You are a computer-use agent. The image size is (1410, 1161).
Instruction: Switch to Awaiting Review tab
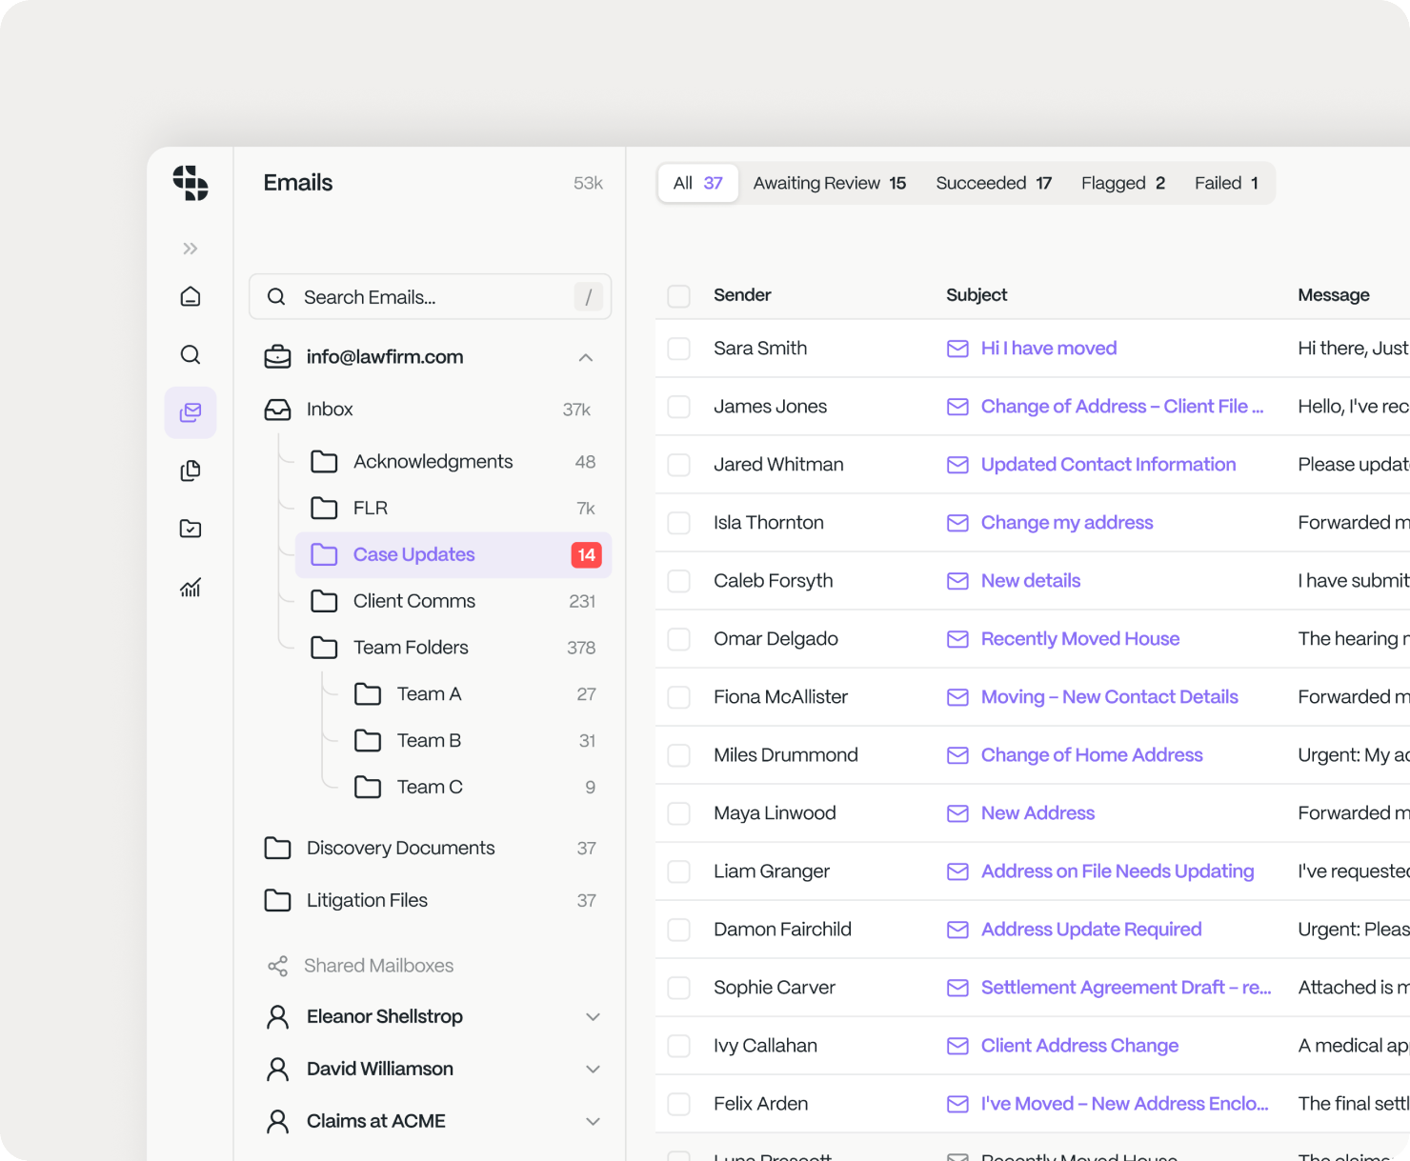point(829,183)
